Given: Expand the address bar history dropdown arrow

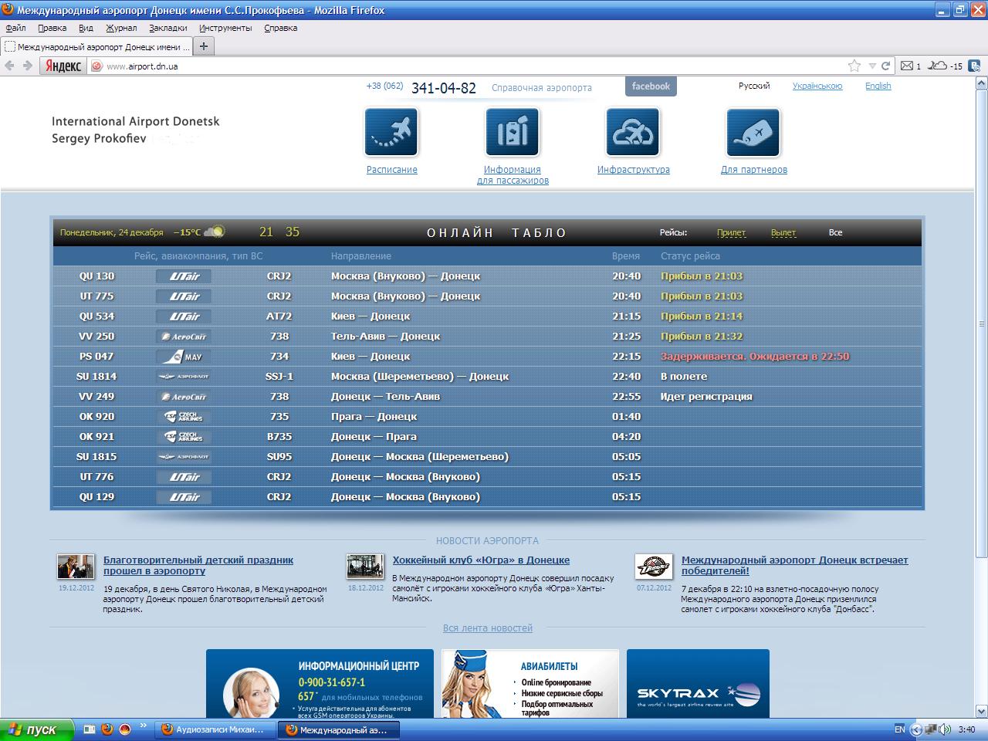Looking at the screenshot, I should (872, 66).
